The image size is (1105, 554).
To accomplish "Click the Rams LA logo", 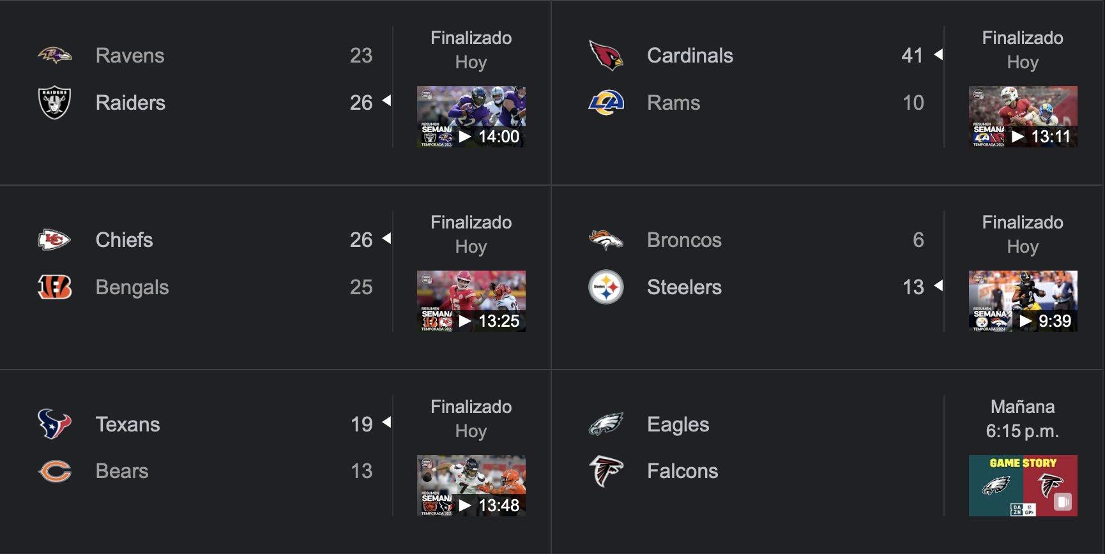I will click(x=606, y=103).
